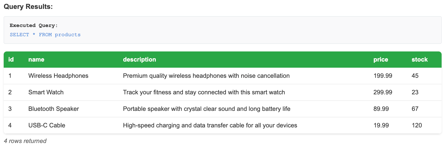Select the Smart Watch name cell
Viewport: 445px width, 147px height.
pyautogui.click(x=46, y=92)
